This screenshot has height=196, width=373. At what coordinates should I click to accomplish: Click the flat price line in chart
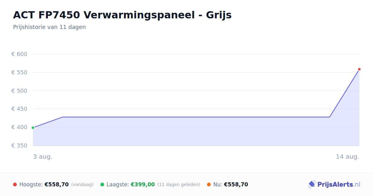[x=196, y=117]
